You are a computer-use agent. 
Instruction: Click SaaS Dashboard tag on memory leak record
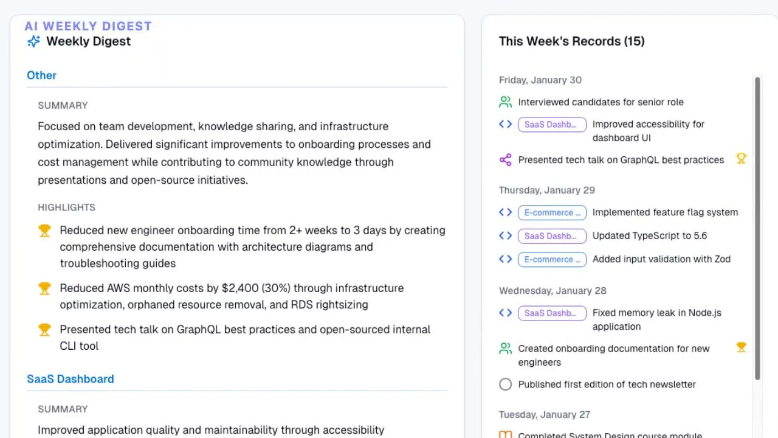click(x=552, y=313)
